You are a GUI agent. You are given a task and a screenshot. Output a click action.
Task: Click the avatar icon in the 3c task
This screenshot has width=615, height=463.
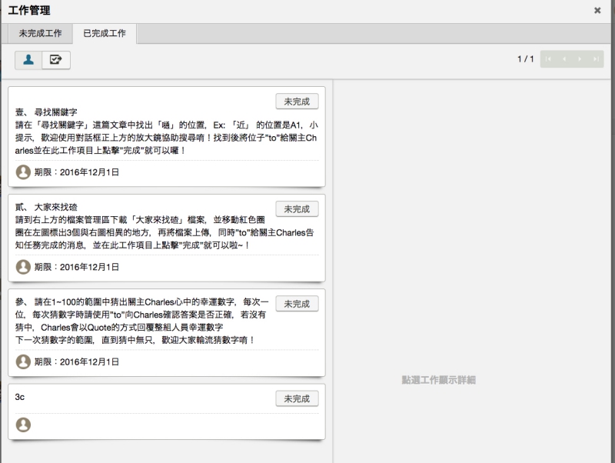[x=23, y=425]
